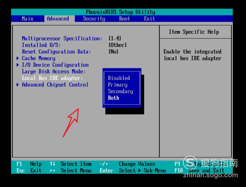Choose Both in the popup list
The height and width of the screenshot is (187, 246).
[113, 98]
